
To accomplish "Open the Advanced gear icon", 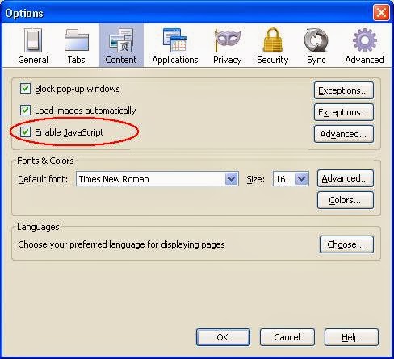I will tap(365, 40).
